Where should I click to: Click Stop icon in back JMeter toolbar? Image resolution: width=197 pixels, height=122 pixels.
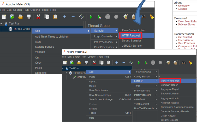(x=108, y=17)
